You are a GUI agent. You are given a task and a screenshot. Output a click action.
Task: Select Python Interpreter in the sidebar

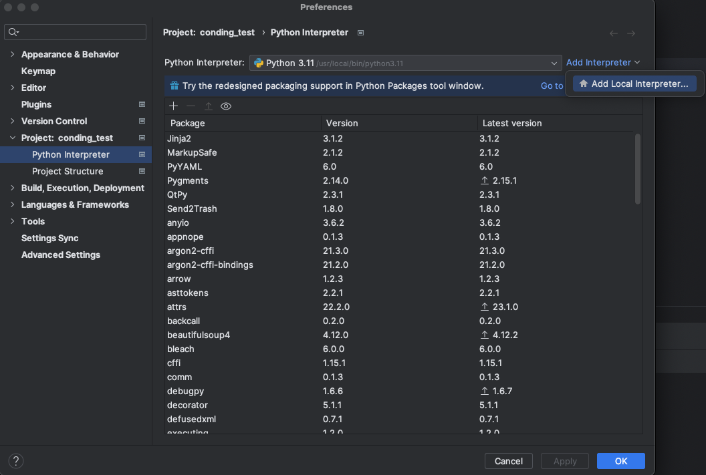point(76,154)
